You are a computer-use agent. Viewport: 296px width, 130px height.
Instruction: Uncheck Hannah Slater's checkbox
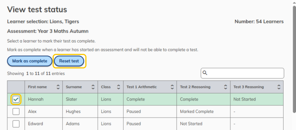pyautogui.click(x=16, y=99)
